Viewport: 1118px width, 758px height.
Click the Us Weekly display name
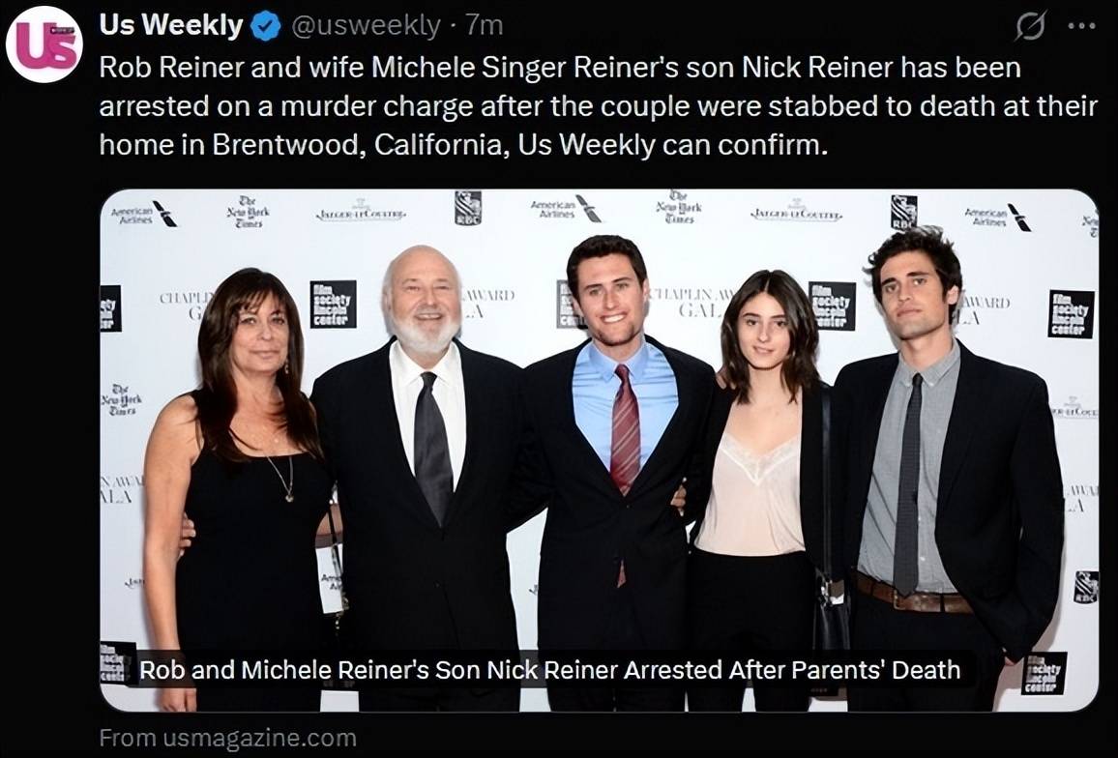point(171,26)
